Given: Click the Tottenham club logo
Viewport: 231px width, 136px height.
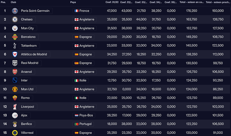Looking at the screenshot, I should coord(15,46).
